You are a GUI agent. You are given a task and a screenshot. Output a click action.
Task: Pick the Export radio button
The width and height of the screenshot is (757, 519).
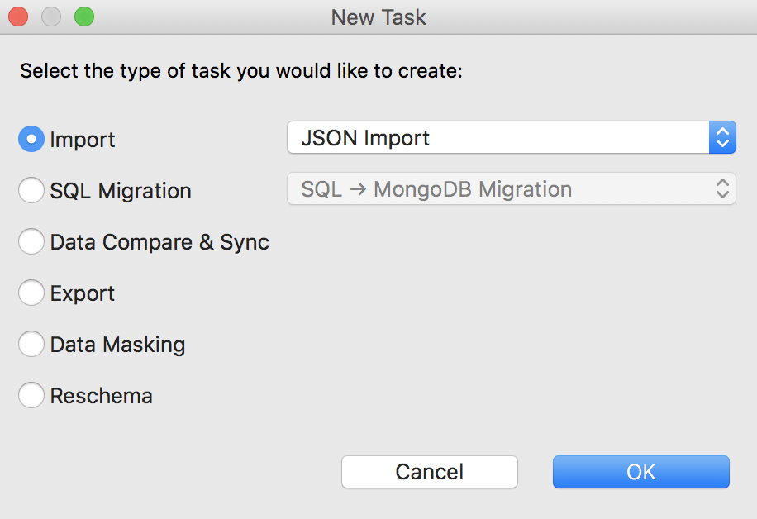pos(31,293)
